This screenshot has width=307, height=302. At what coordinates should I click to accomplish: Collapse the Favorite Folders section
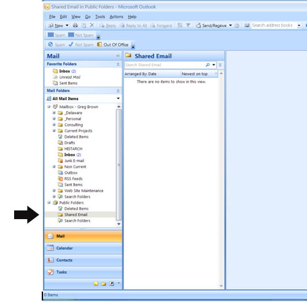[118, 64]
